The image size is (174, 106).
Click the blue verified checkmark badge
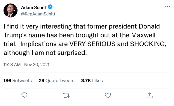click(50, 7)
